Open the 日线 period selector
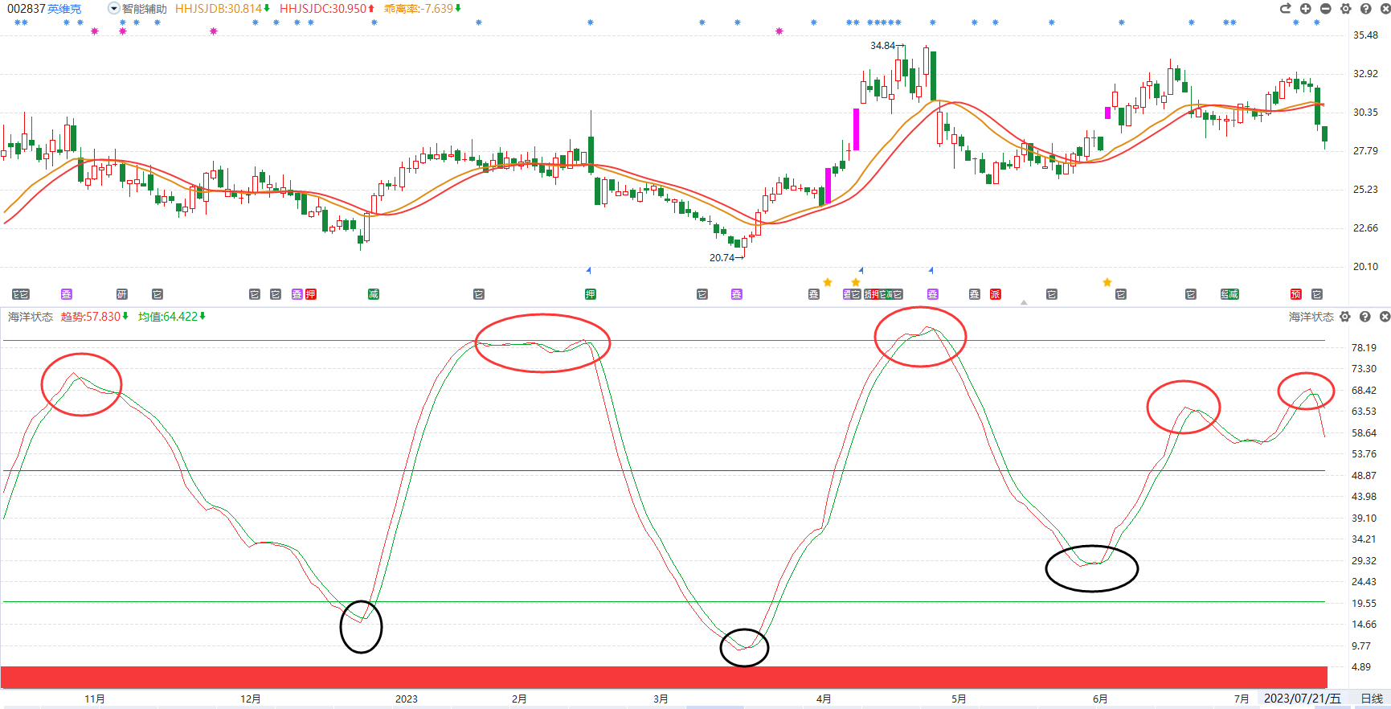The height and width of the screenshot is (709, 1391). 1372,699
